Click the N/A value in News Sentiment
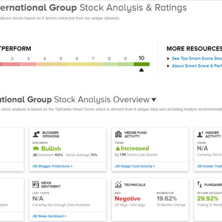 coord(38,199)
